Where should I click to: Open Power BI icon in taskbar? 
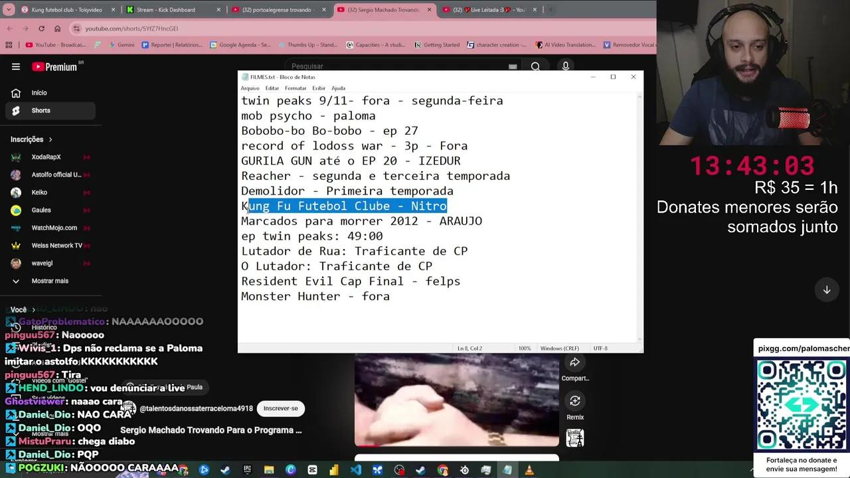(333, 470)
